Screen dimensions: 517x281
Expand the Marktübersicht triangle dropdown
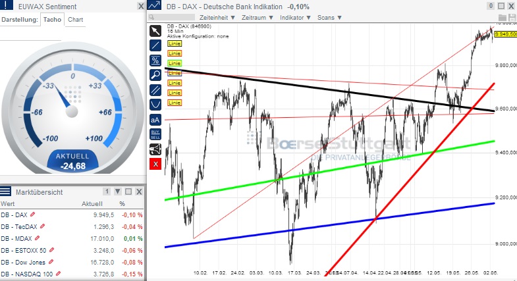(x=118, y=192)
